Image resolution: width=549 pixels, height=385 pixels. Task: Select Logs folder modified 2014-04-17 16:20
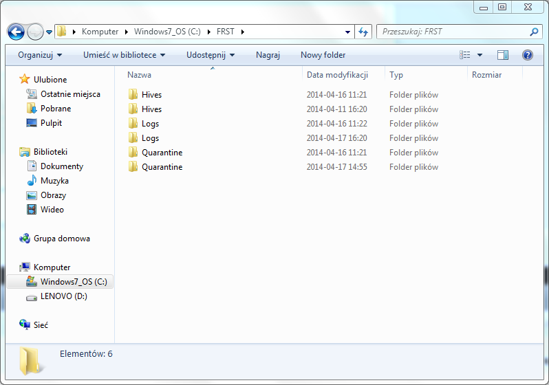click(x=150, y=138)
